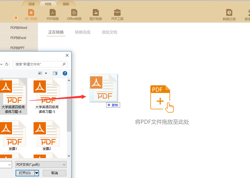
Task: Change the view layout icon in file dialog
Action: [40, 73]
